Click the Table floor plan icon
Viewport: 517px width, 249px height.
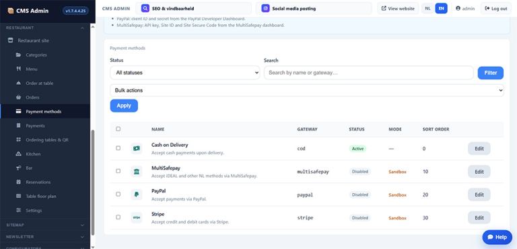18,197
